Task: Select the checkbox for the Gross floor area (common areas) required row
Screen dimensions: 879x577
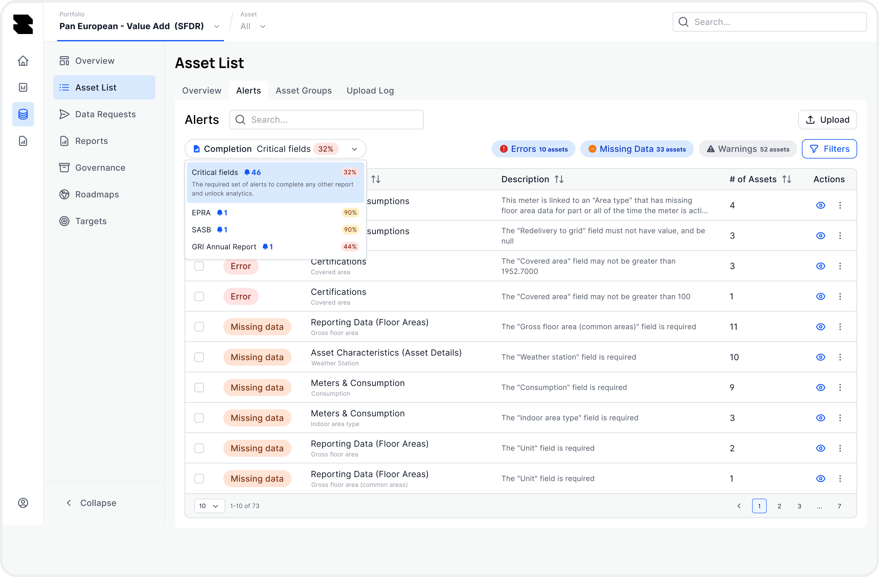Action: (x=199, y=327)
